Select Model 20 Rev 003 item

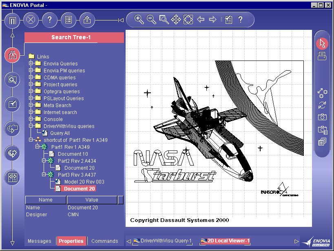point(84,182)
